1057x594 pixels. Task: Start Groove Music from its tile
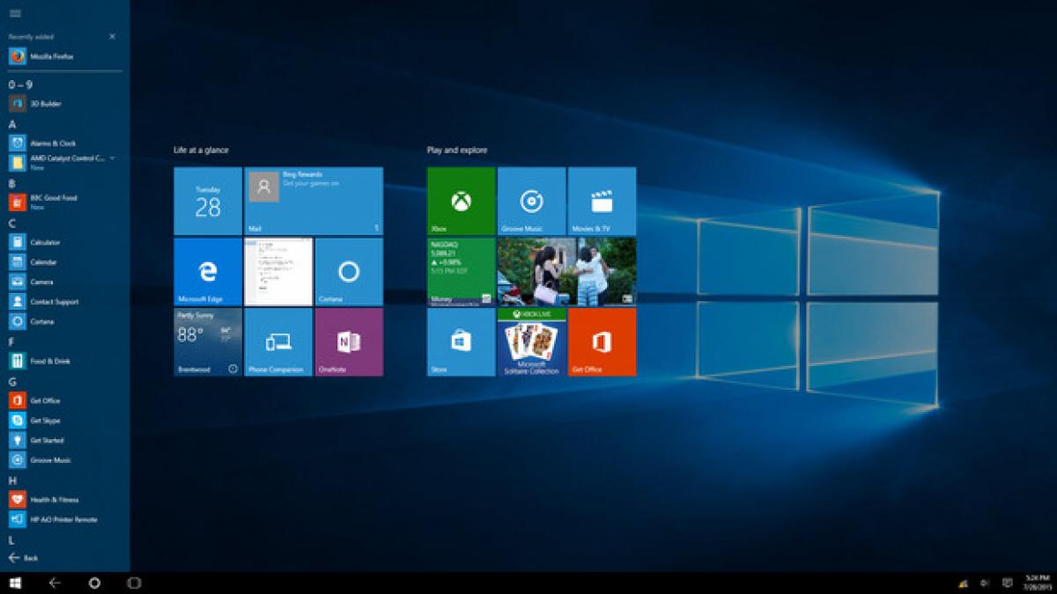tap(530, 201)
